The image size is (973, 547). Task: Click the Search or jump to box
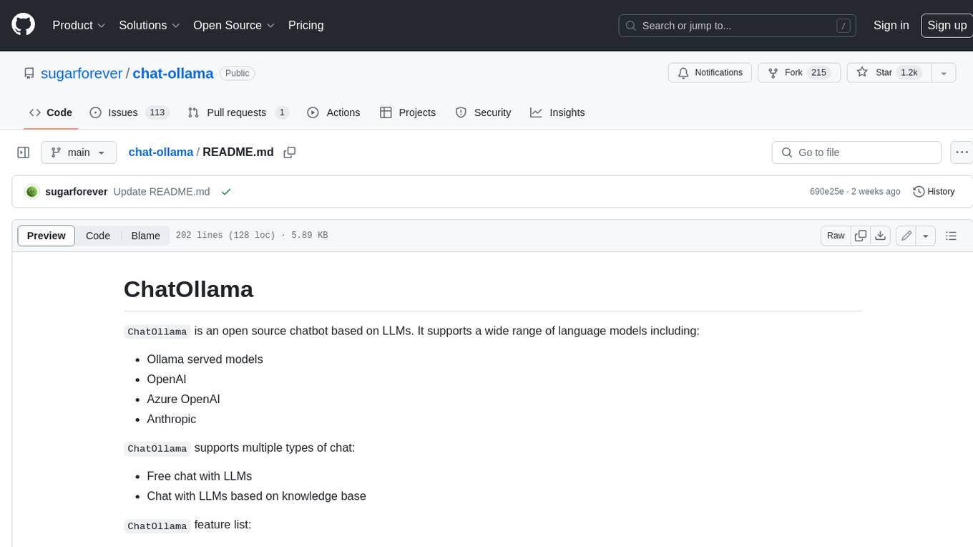[738, 26]
